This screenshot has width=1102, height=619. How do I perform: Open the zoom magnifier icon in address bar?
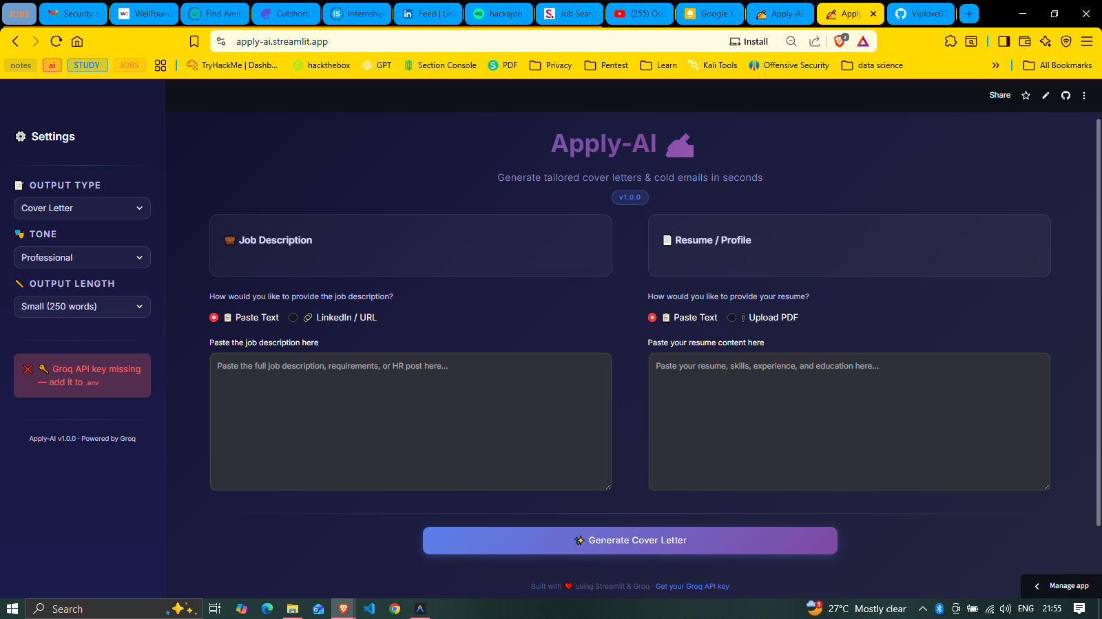click(x=791, y=41)
